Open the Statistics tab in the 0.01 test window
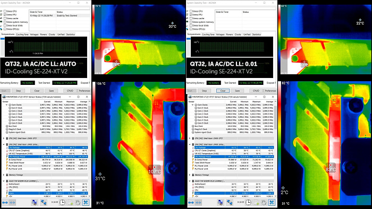The height and width of the screenshot is (209, 372). point(257,34)
